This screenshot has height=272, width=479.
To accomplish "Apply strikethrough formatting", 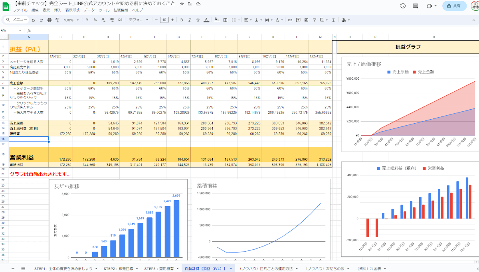I will coord(198,20).
